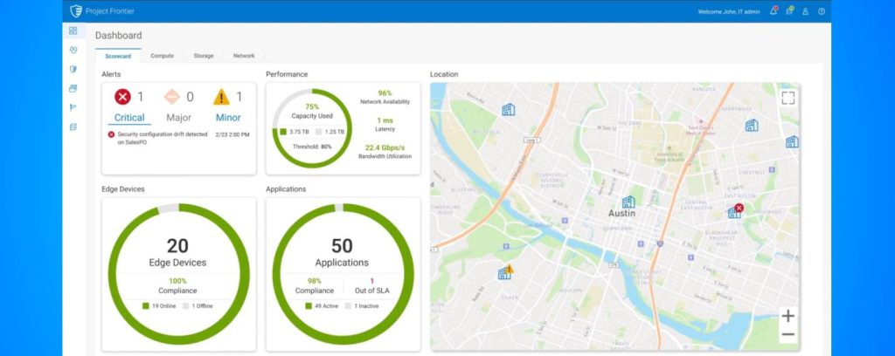
Task: Select the building marker with yellow warning badge
Action: pos(504,272)
